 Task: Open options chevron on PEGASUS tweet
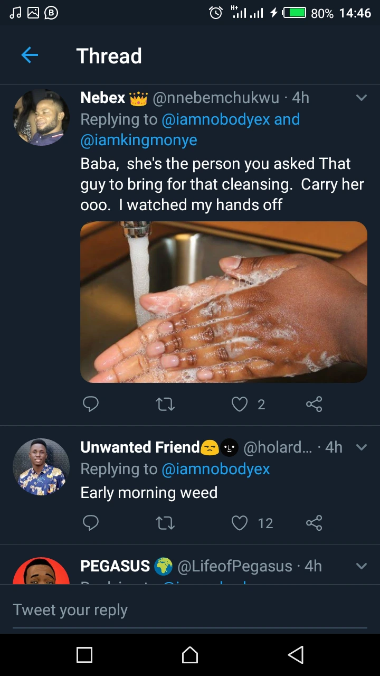coord(362,566)
